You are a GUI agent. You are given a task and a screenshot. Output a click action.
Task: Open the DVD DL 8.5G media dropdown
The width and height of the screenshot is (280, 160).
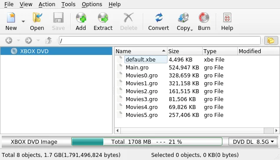click(x=253, y=142)
